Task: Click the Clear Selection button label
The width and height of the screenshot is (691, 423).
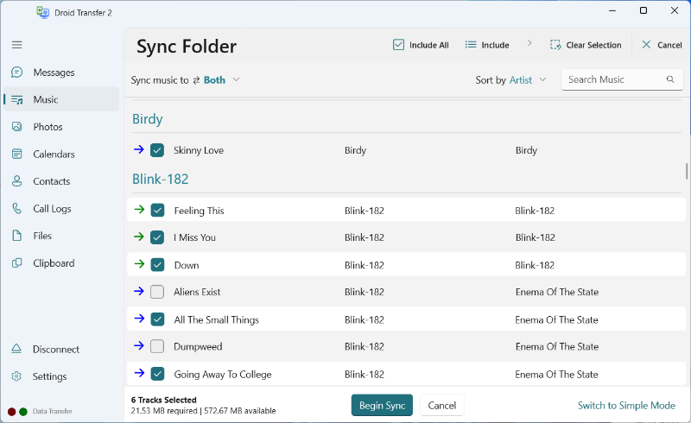Action: pos(593,45)
